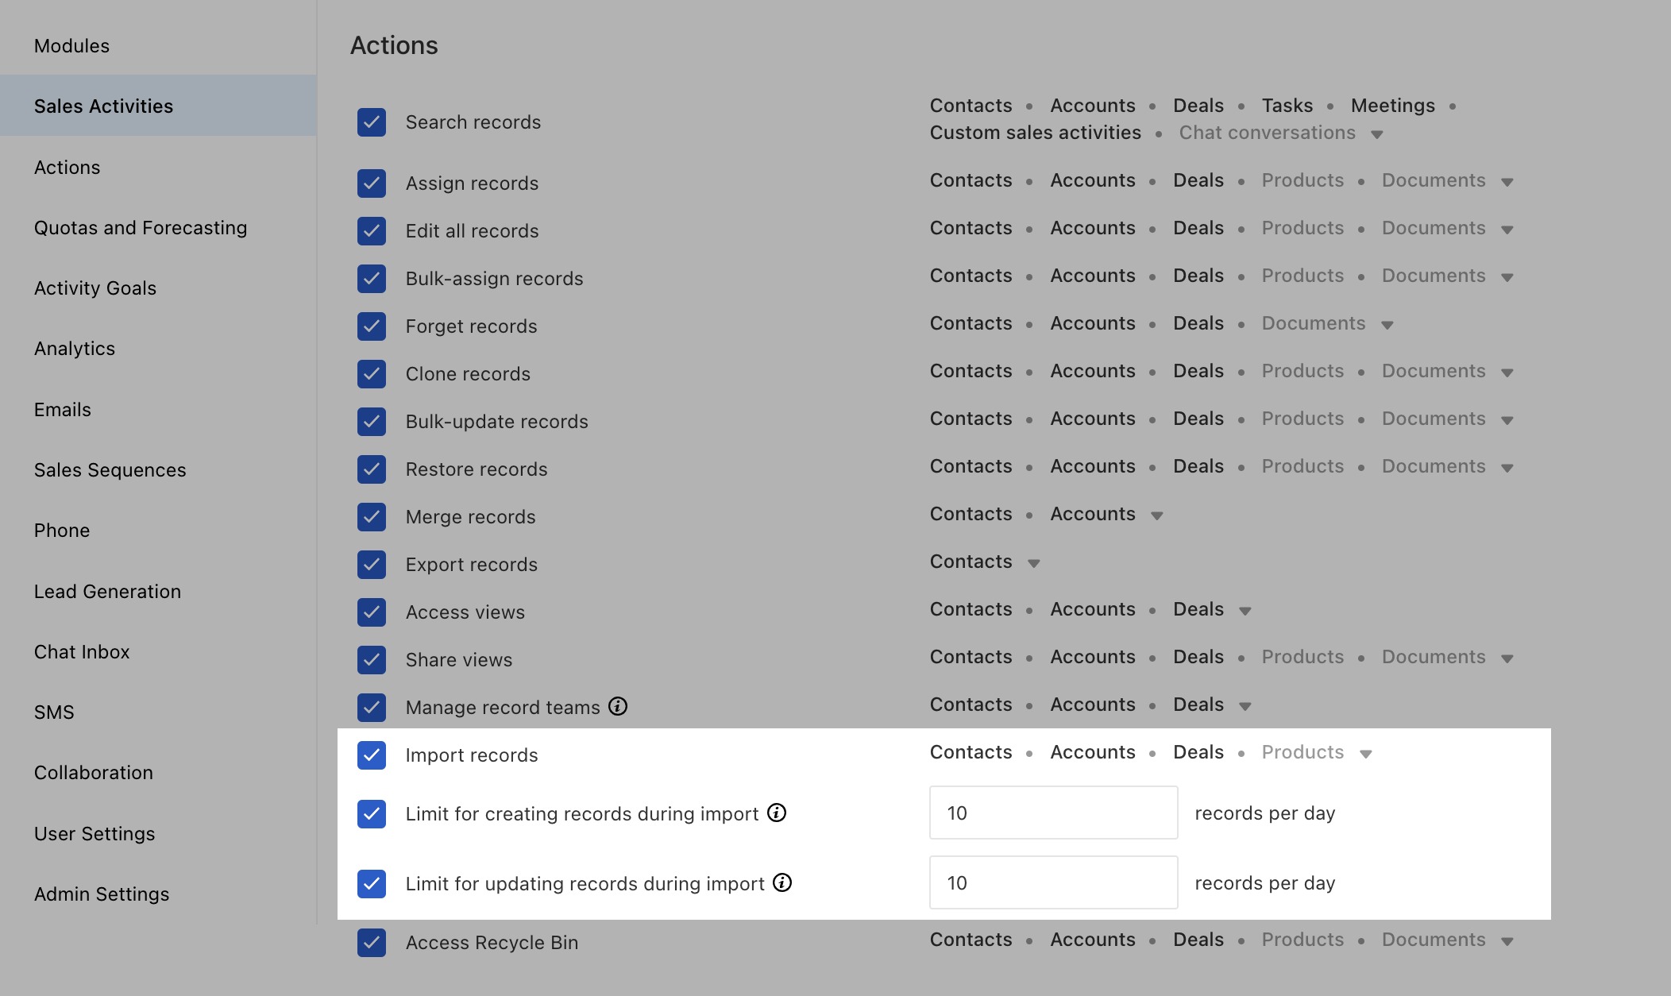
Task: Click creating records per day input field
Action: 1053,813
